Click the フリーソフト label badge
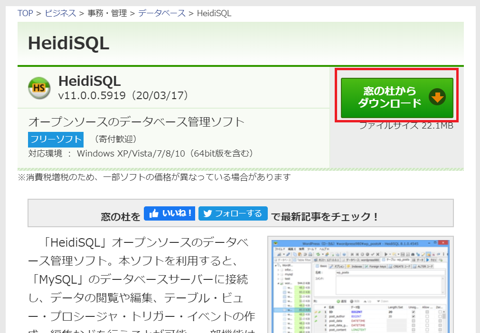The image size is (480, 333). click(x=56, y=139)
